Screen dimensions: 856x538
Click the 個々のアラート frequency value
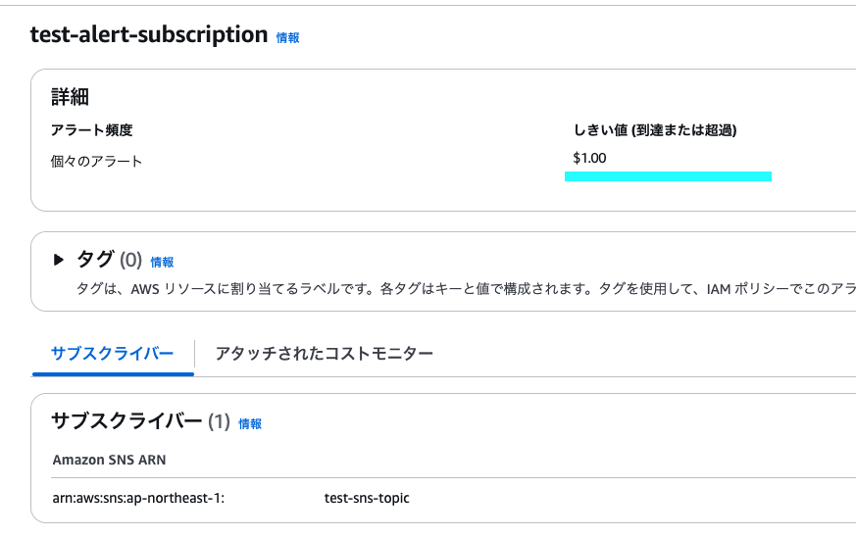96,162
